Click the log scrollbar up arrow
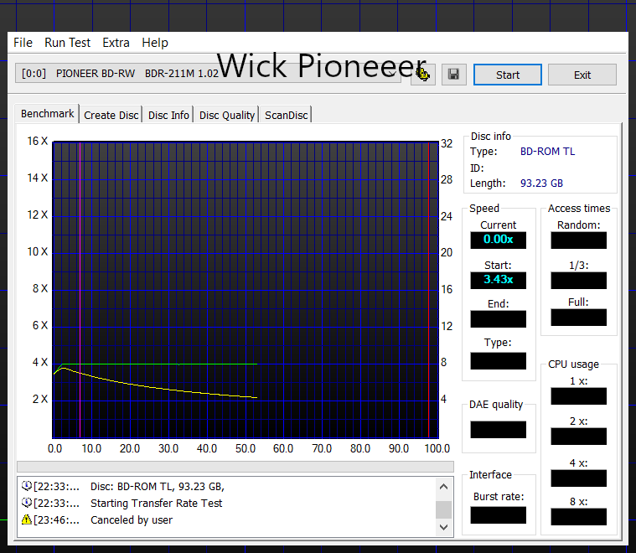The width and height of the screenshot is (636, 553). pyautogui.click(x=444, y=487)
